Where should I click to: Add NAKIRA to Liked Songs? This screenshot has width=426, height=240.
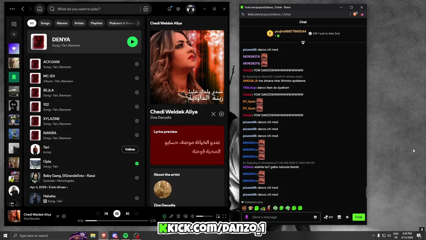137,135
